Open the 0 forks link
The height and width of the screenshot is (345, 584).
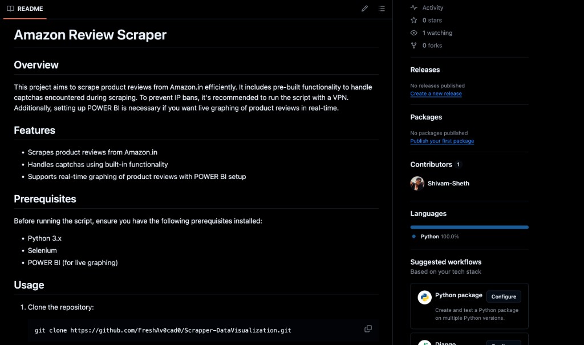coord(432,46)
